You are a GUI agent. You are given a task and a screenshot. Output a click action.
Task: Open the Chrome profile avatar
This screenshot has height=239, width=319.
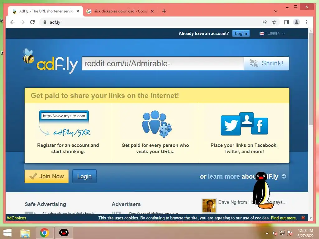(297, 22)
